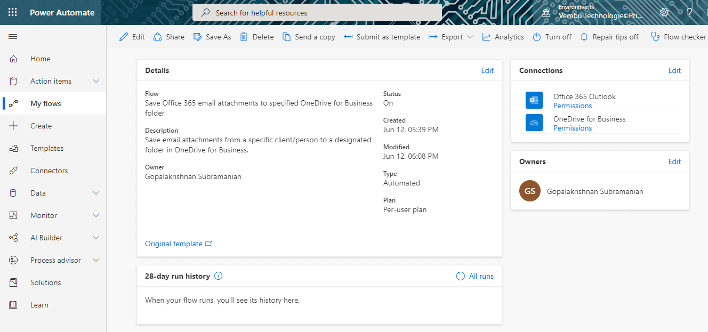The image size is (708, 332).
Task: Click the search magnifier icon
Action: [205, 13]
